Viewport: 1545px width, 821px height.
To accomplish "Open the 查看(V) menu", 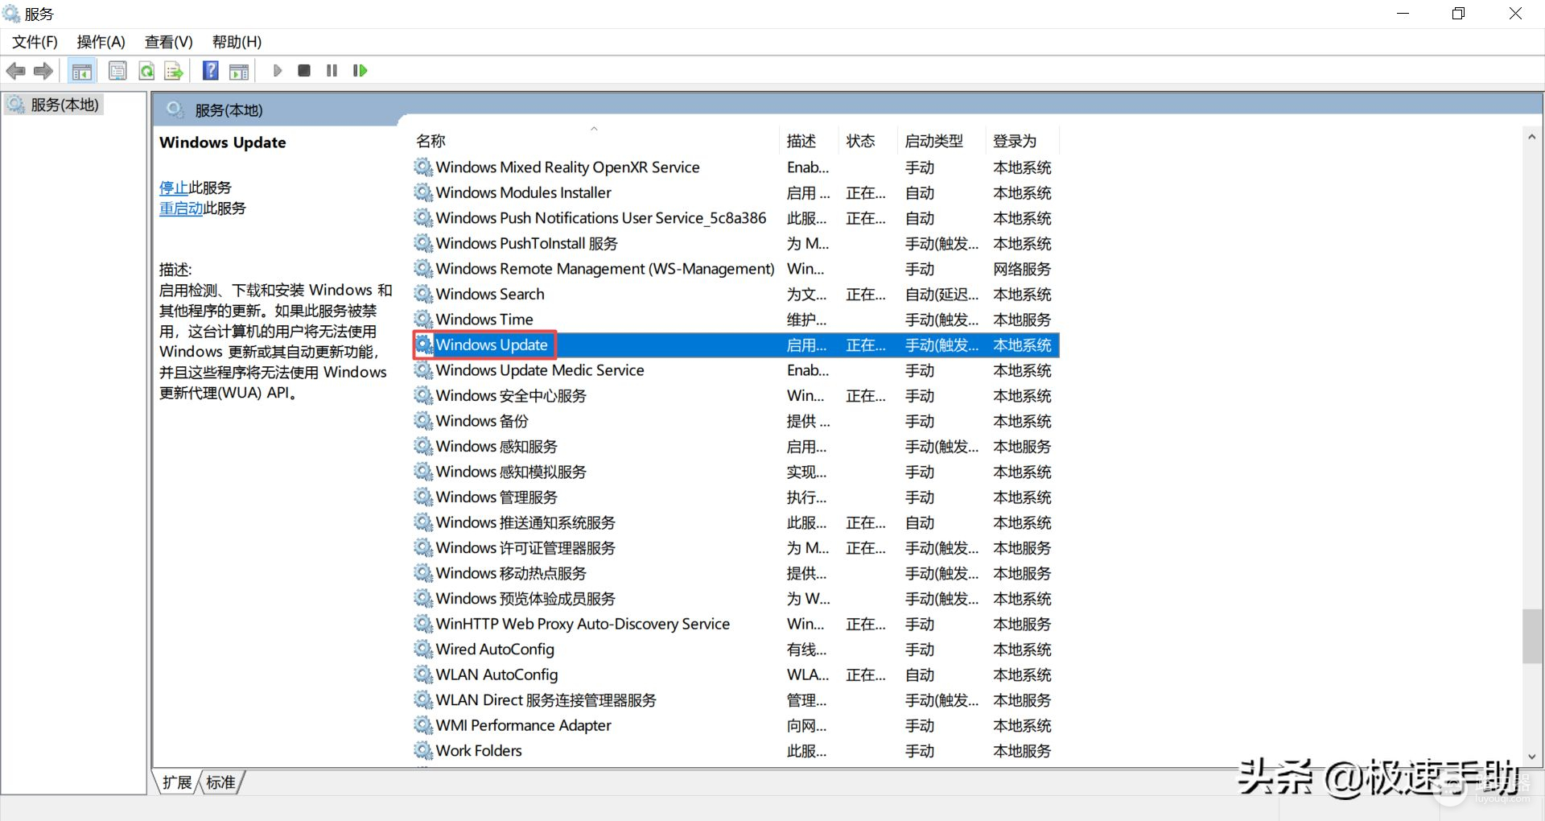I will pyautogui.click(x=168, y=42).
